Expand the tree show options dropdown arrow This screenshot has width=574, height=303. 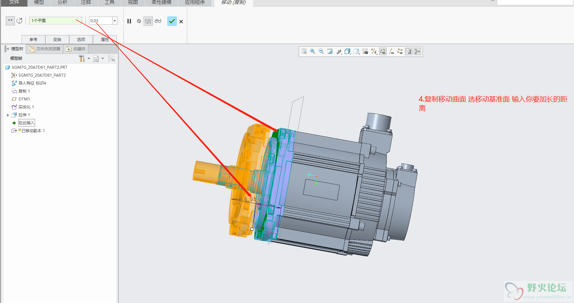[103, 58]
